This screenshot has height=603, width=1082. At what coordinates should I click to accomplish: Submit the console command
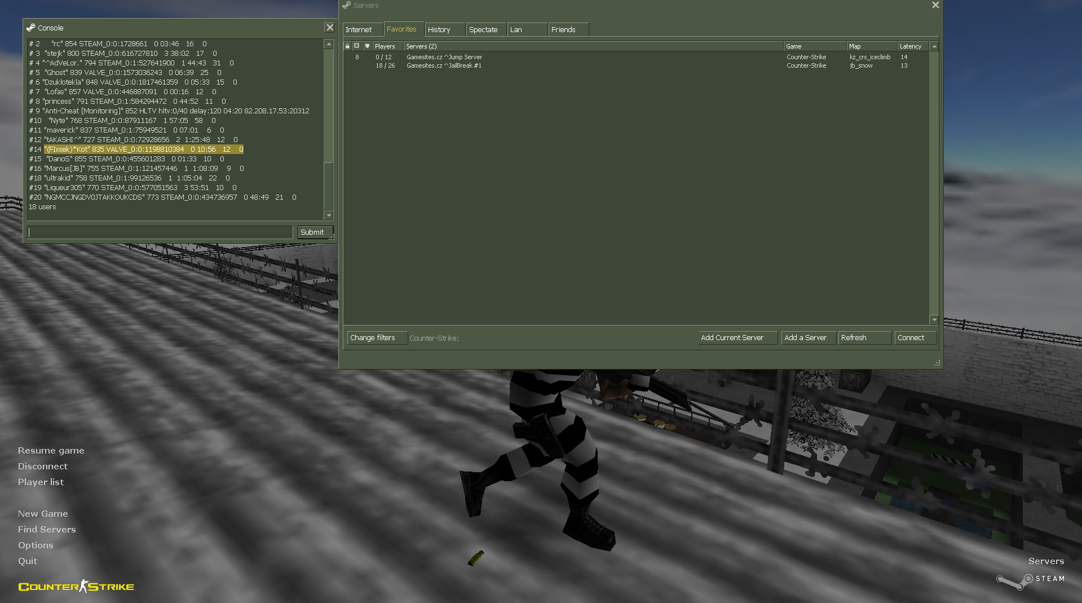pos(315,232)
